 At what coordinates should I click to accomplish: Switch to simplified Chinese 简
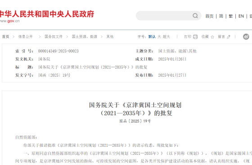(221, 16)
